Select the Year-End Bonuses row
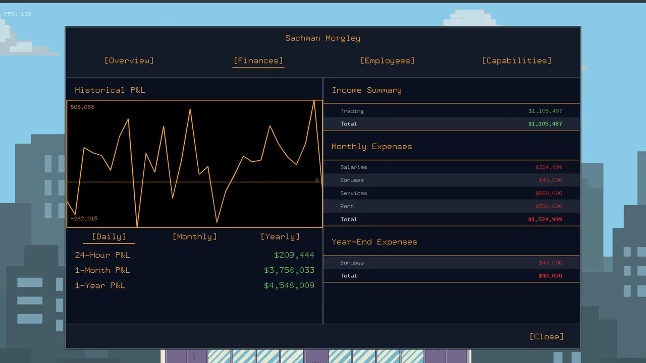The image size is (646, 363). (451, 263)
